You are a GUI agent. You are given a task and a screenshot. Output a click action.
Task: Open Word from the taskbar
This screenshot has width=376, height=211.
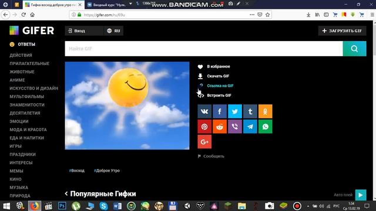[x=117, y=206]
